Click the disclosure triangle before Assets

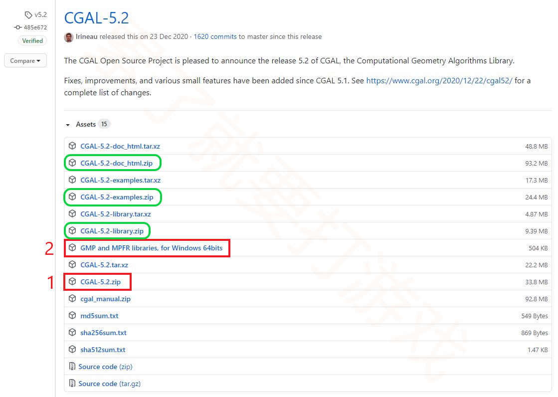pos(68,124)
